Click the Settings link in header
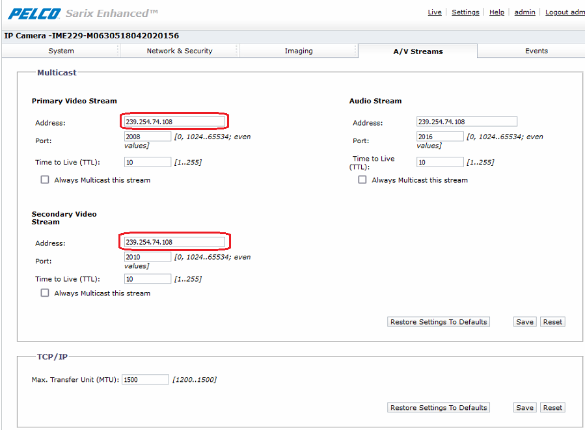Image resolution: width=585 pixels, height=430 pixels. tap(465, 12)
